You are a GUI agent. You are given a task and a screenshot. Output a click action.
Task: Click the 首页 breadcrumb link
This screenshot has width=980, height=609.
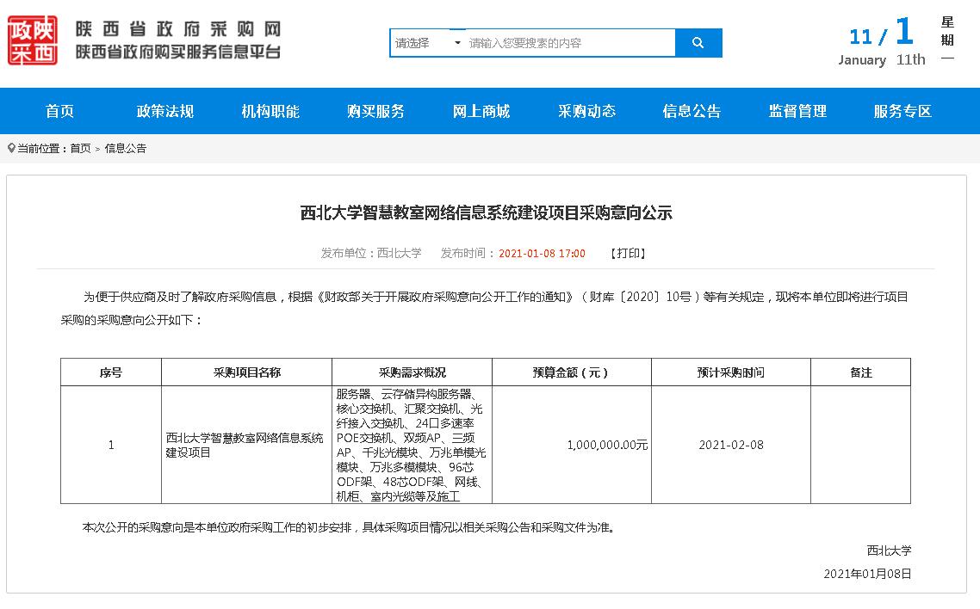pyautogui.click(x=80, y=148)
